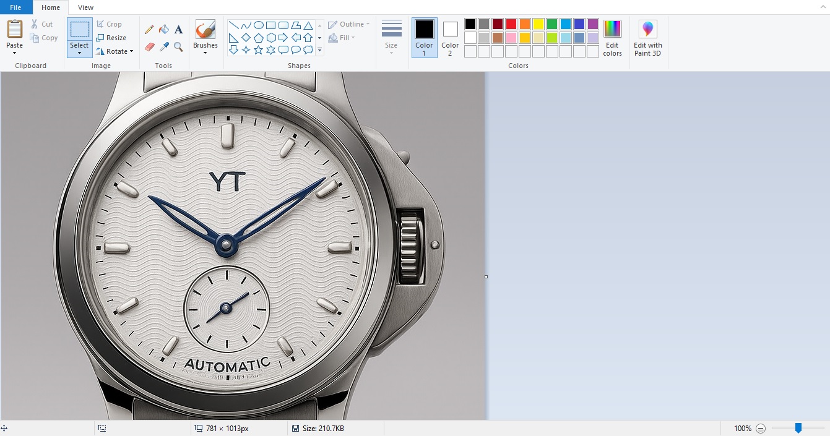Activate the Color 2 background selector

tap(450, 37)
